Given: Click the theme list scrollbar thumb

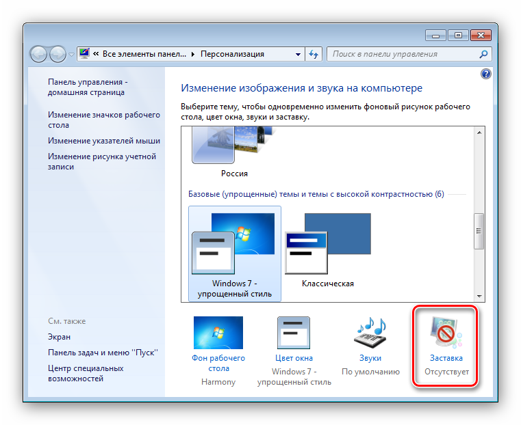Looking at the screenshot, I should pos(479,231).
